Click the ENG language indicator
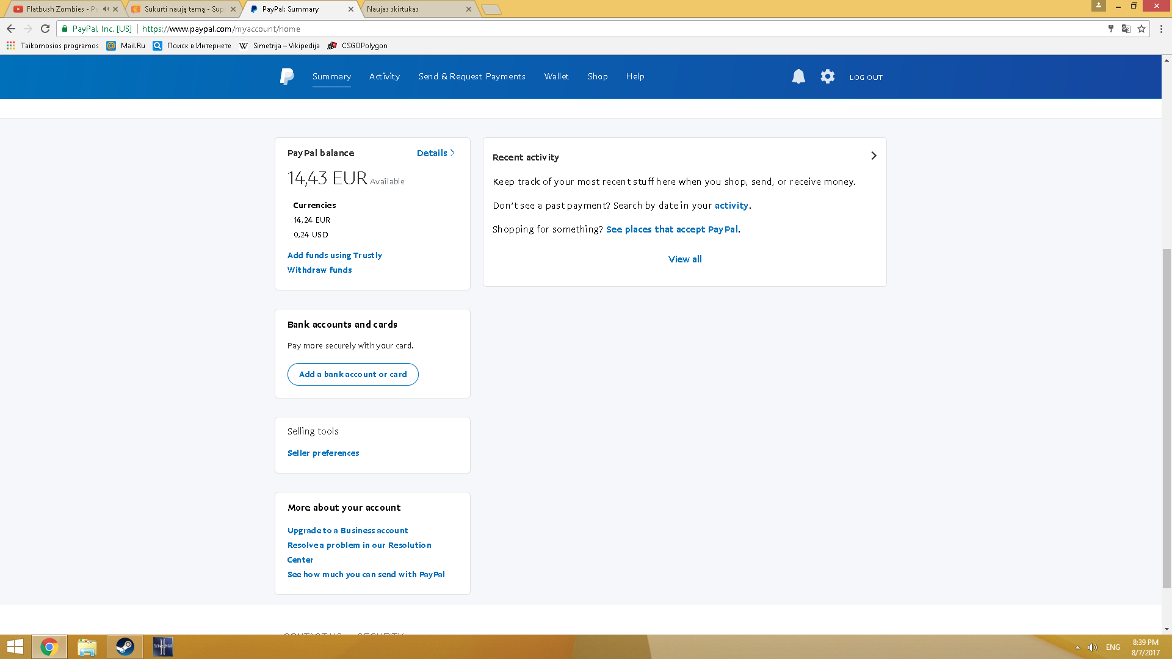 (1113, 647)
